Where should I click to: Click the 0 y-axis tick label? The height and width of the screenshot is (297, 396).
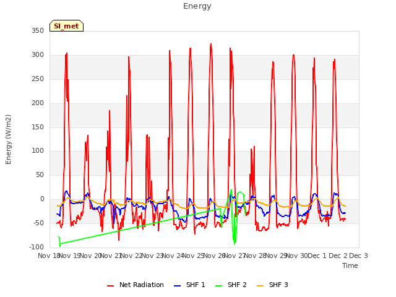[x=42, y=199]
